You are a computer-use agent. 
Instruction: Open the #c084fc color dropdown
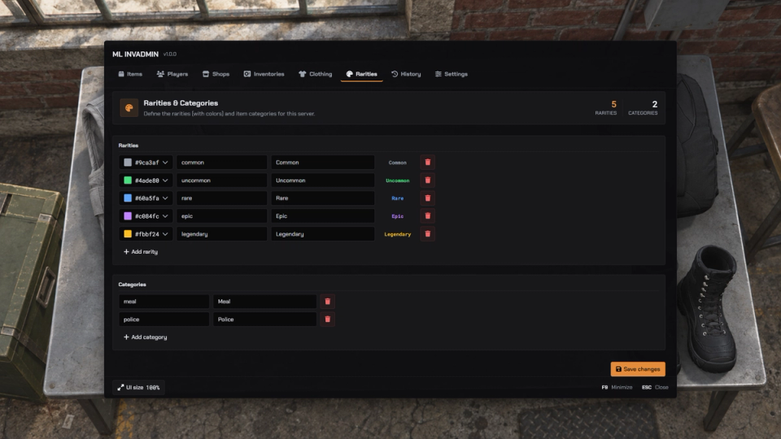146,216
